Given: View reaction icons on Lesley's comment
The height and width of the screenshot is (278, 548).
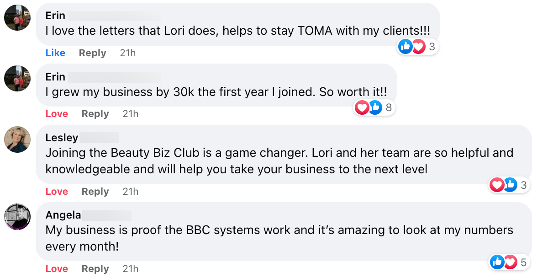Looking at the screenshot, I should tap(503, 185).
